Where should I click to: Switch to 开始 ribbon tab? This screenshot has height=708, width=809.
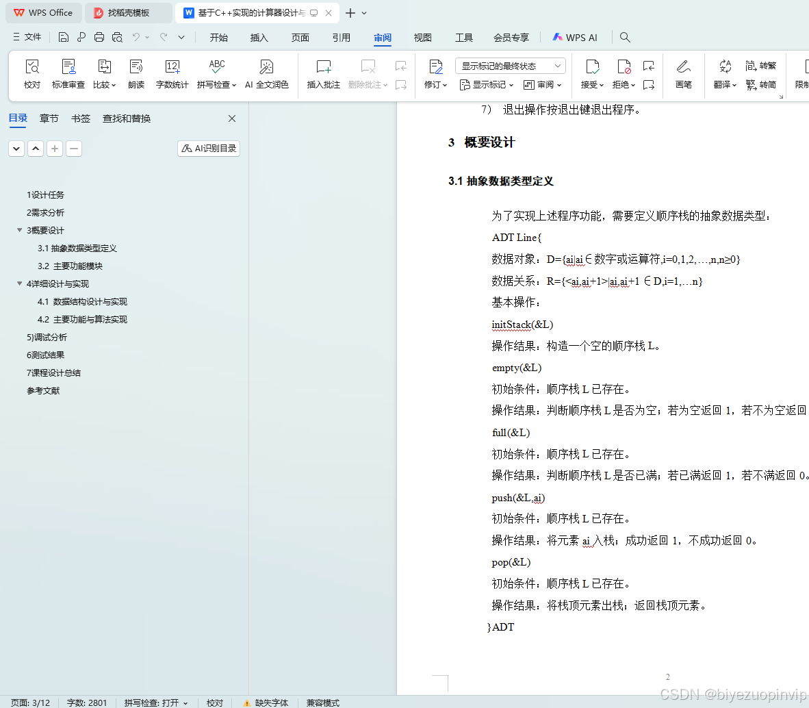pos(219,38)
